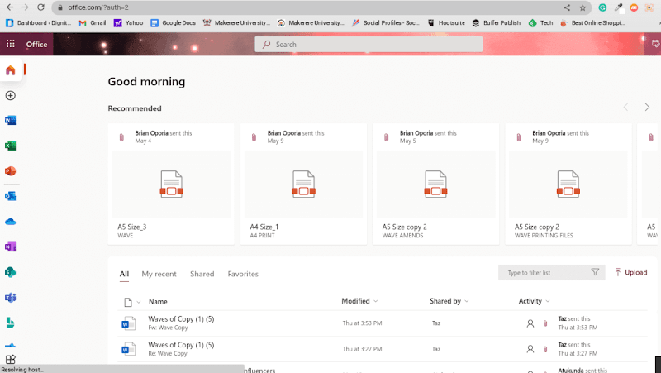661x373 pixels.
Task: Click the color picker extension icon
Action: [x=618, y=7]
